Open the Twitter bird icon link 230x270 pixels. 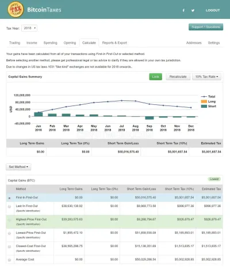click(x=193, y=10)
